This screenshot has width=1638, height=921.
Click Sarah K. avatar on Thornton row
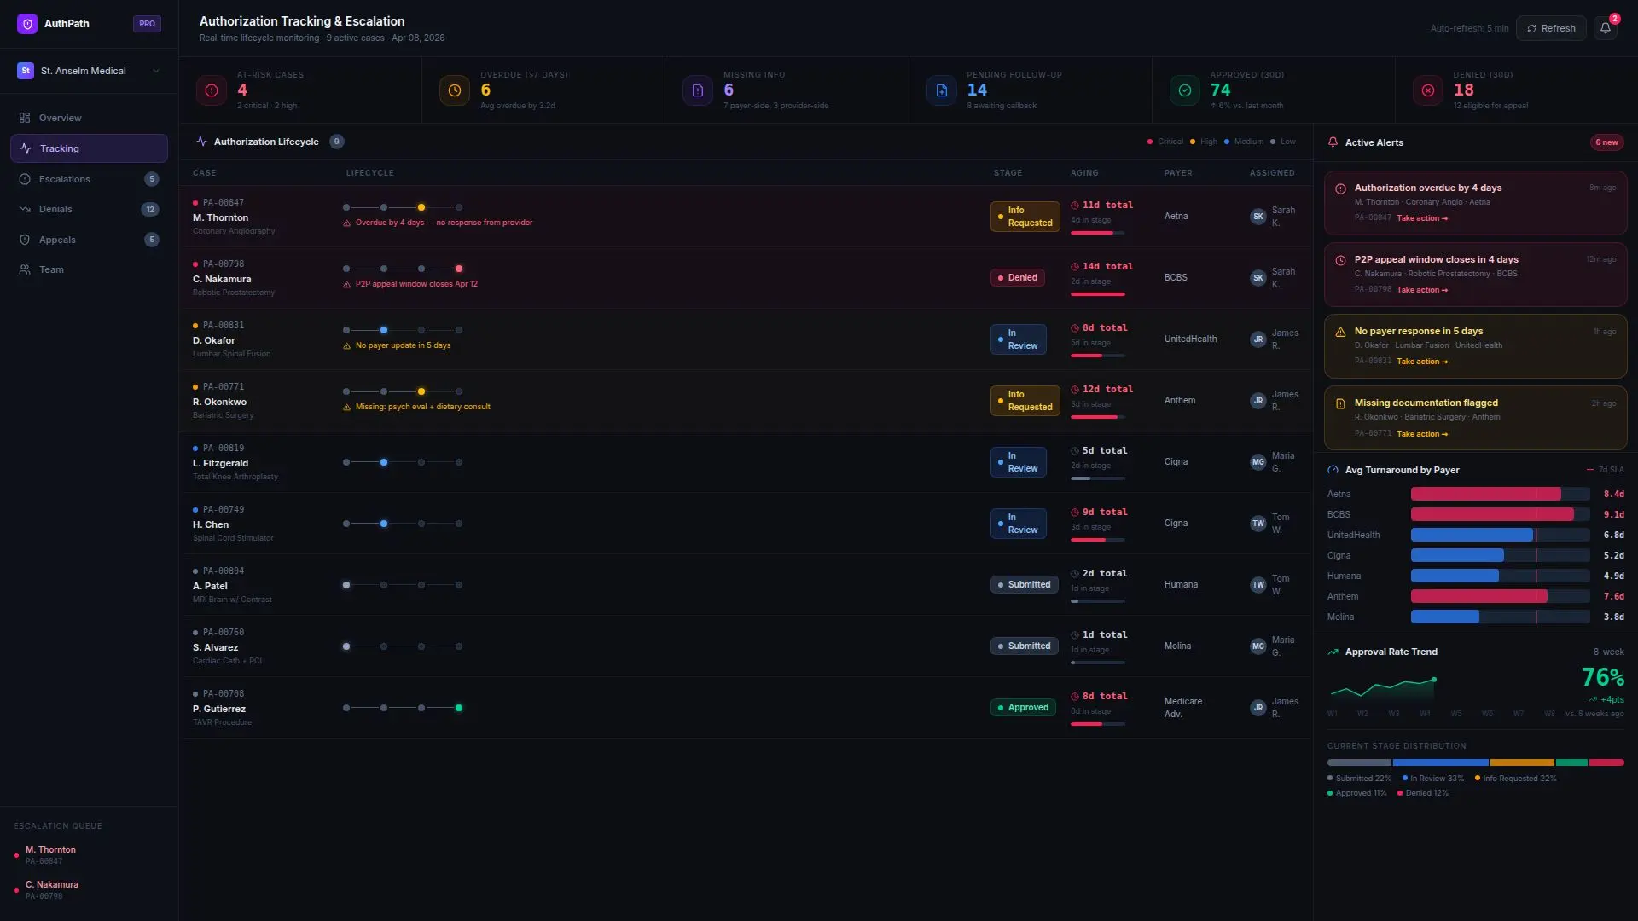pyautogui.click(x=1258, y=217)
